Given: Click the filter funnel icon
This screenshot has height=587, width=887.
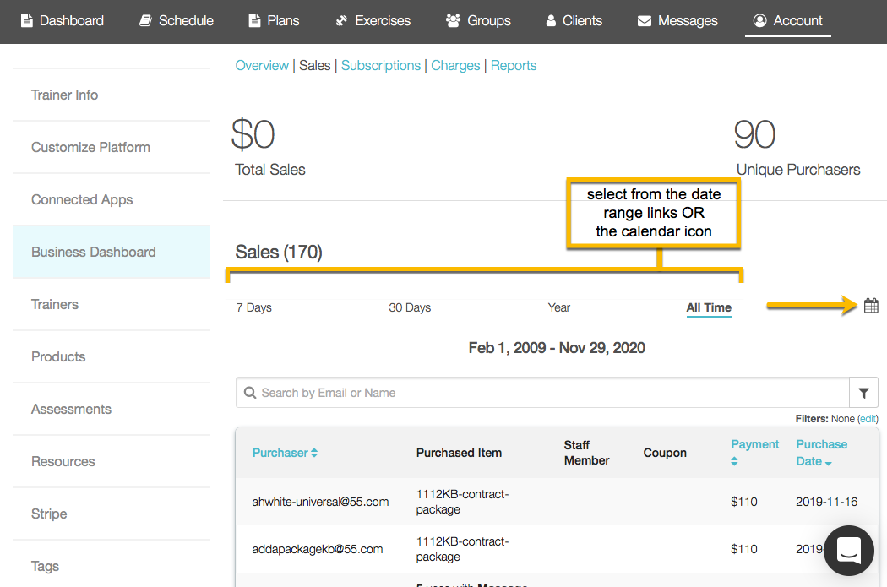Looking at the screenshot, I should click(x=863, y=393).
